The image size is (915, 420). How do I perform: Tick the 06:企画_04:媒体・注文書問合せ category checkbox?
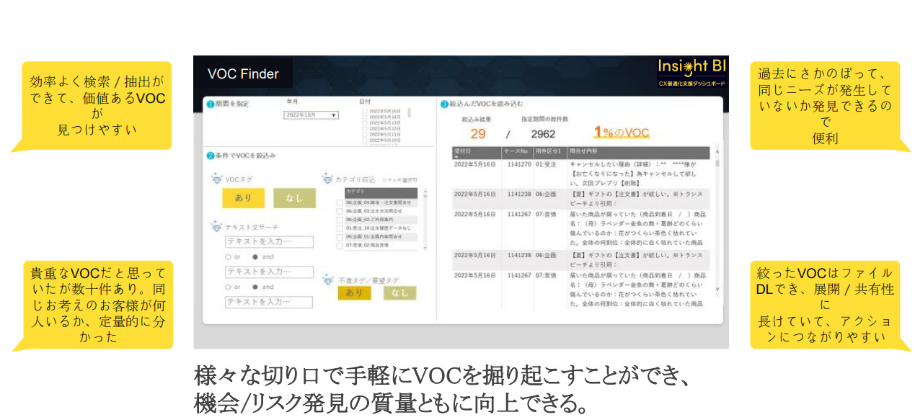(x=340, y=203)
